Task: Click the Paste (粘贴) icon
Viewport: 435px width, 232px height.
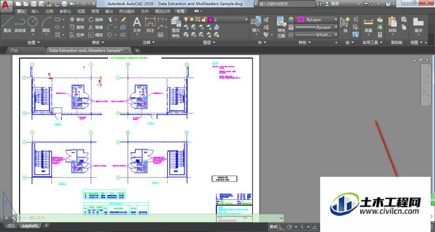Action: click(x=392, y=25)
